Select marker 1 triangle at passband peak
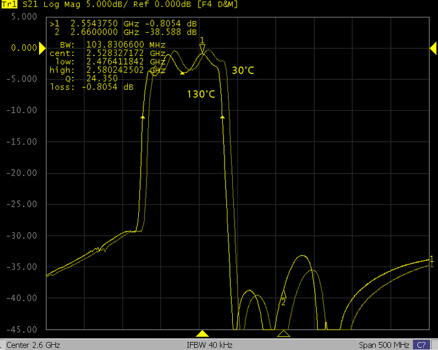 [202, 48]
